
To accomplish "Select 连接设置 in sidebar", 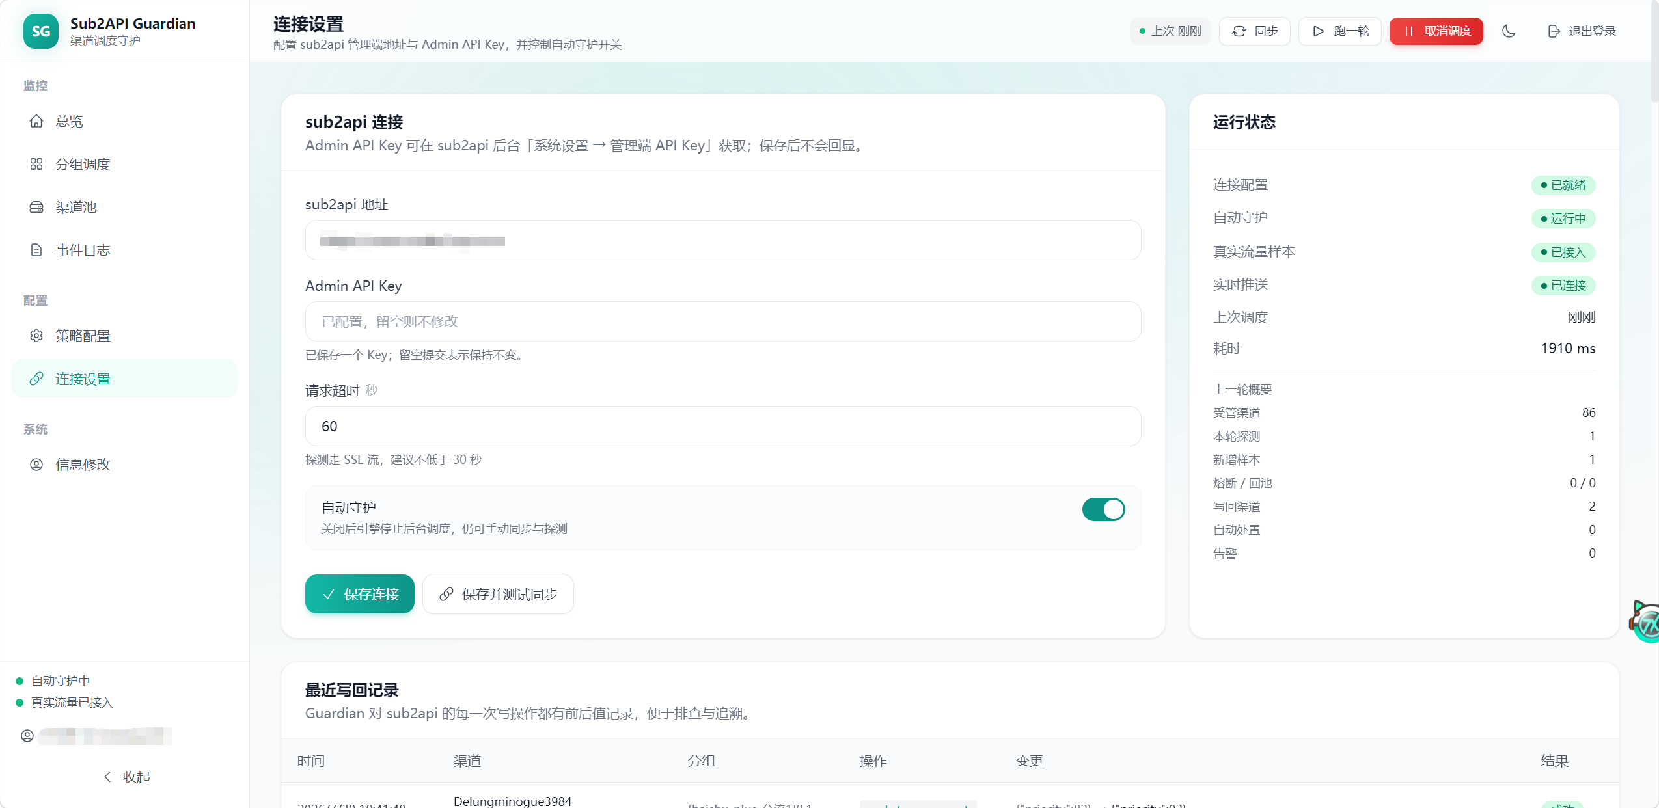I will (124, 379).
